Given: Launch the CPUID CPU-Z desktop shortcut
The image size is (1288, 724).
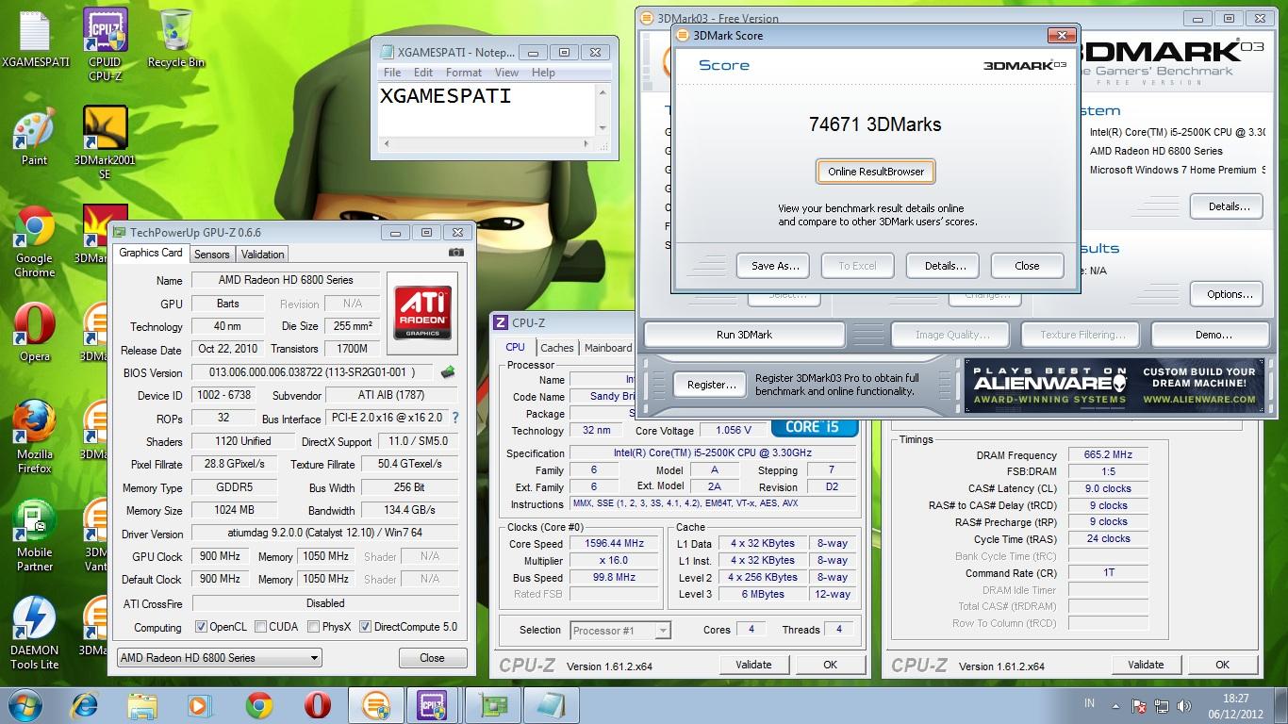Looking at the screenshot, I should [105, 44].
